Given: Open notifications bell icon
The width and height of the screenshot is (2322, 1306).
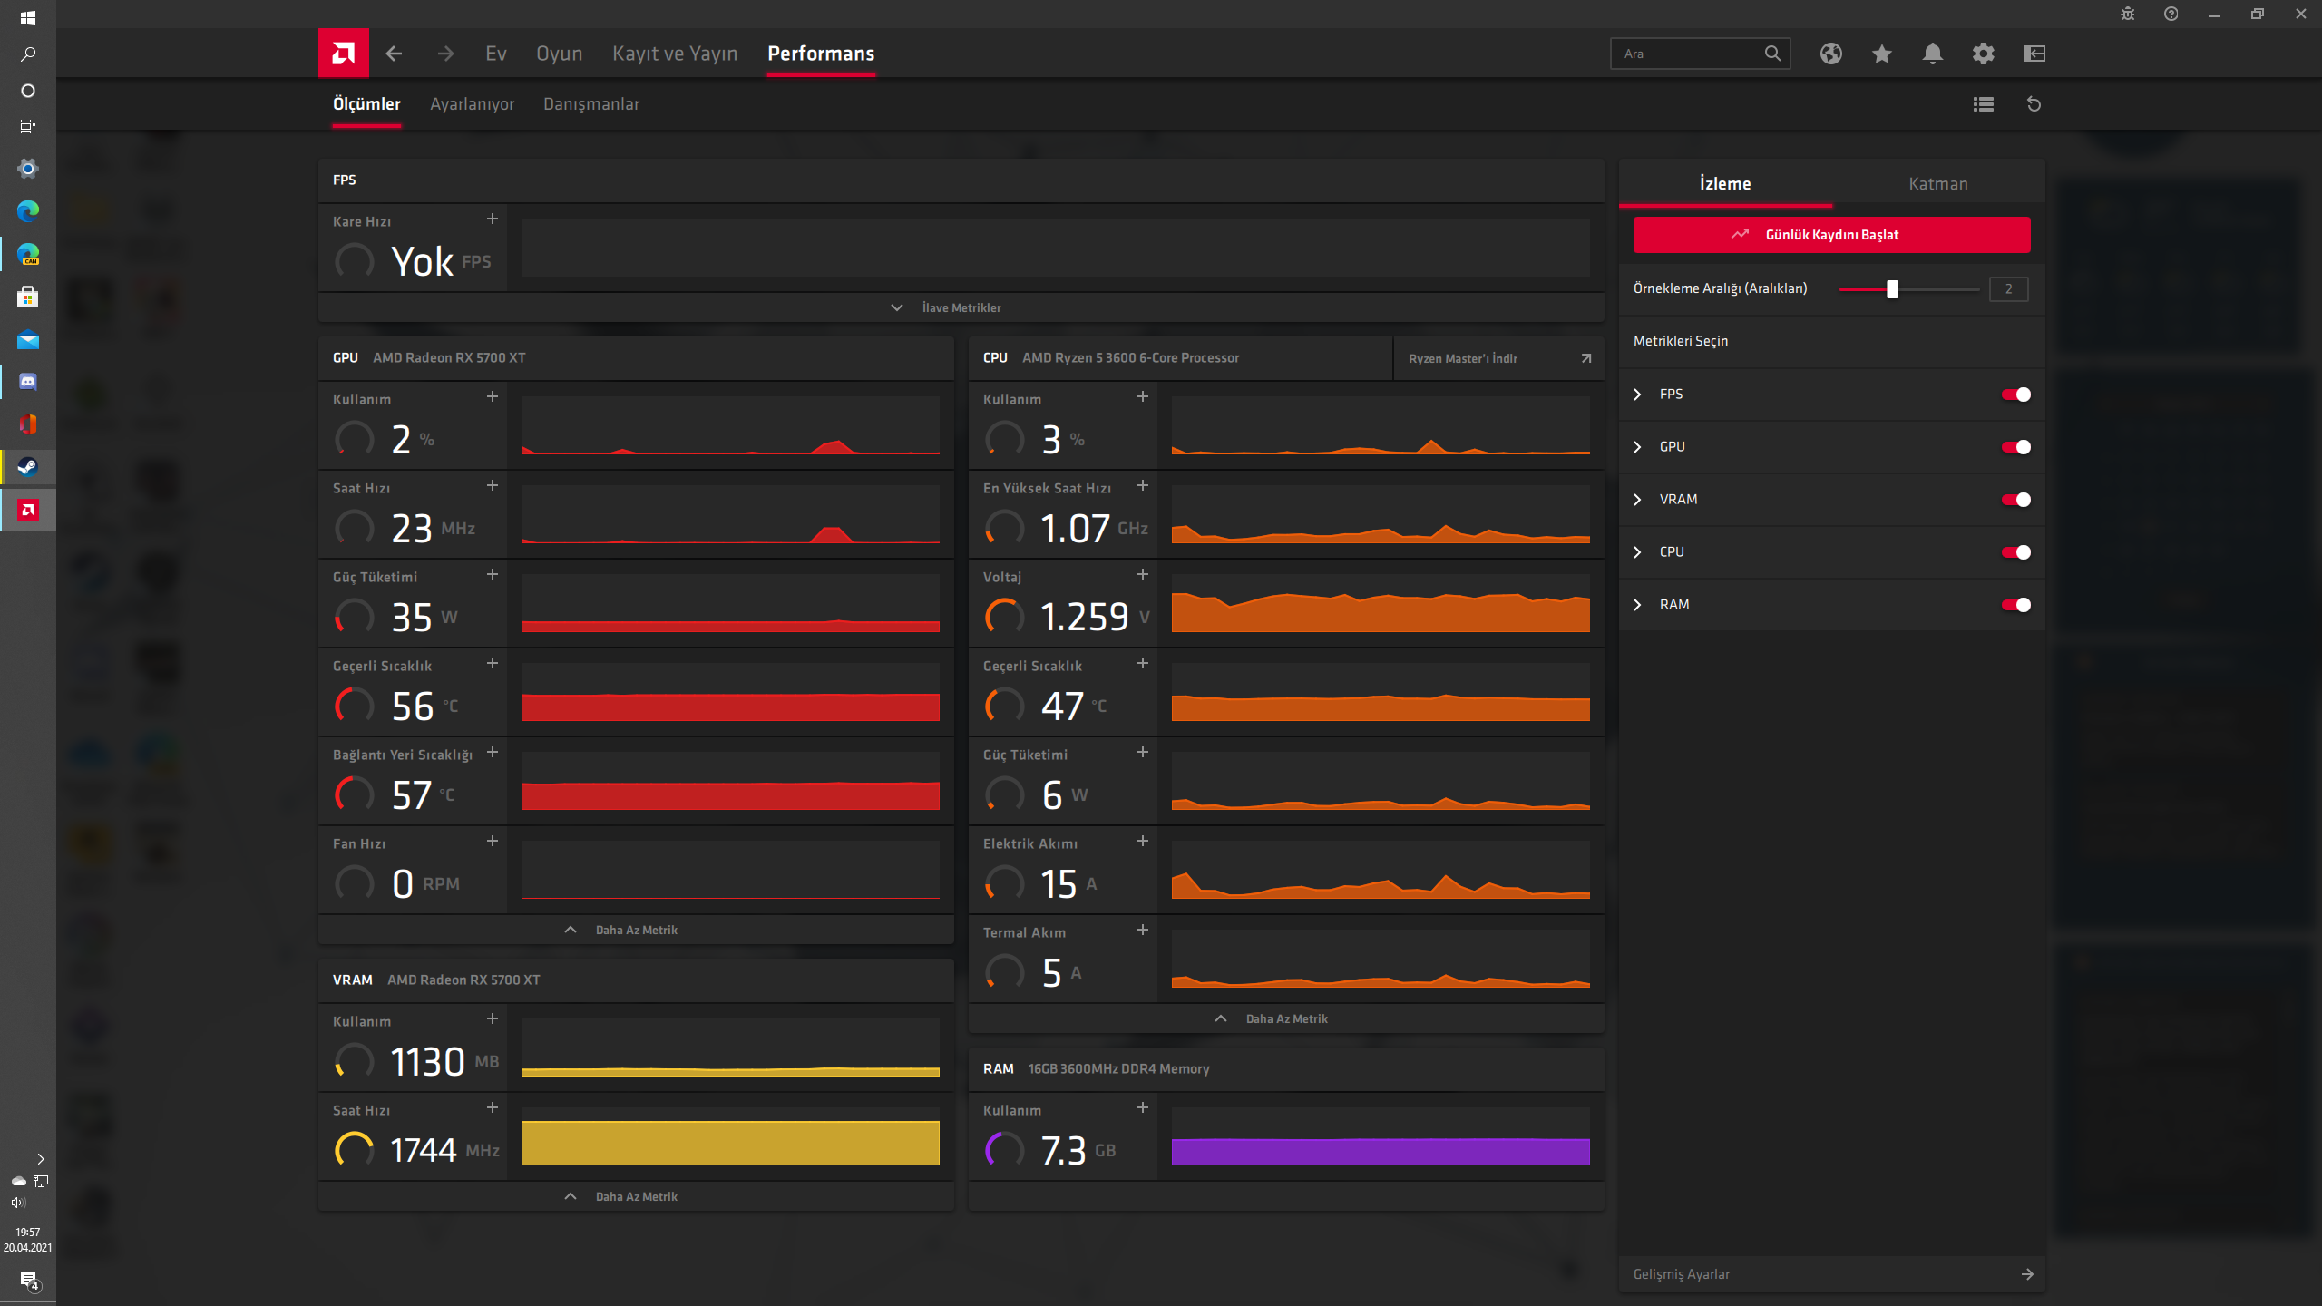Looking at the screenshot, I should (1933, 54).
